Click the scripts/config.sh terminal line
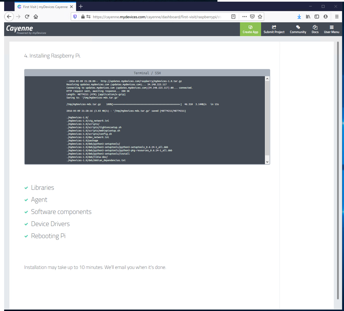 click(89, 134)
